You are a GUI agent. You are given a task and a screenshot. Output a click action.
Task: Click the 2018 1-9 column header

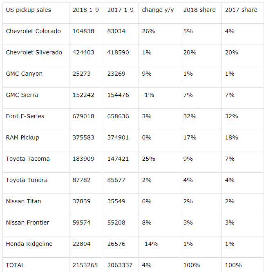[x=85, y=10]
